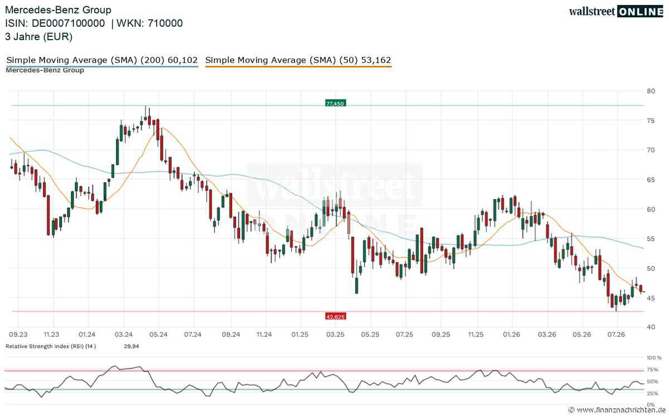The width and height of the screenshot is (669, 418).
Task: Click the 07.26 date axis label
Action: (616, 334)
